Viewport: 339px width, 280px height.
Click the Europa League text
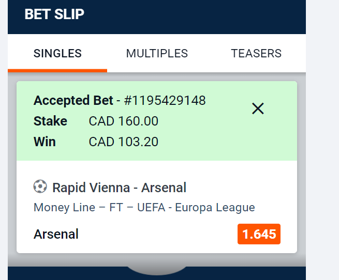point(215,208)
